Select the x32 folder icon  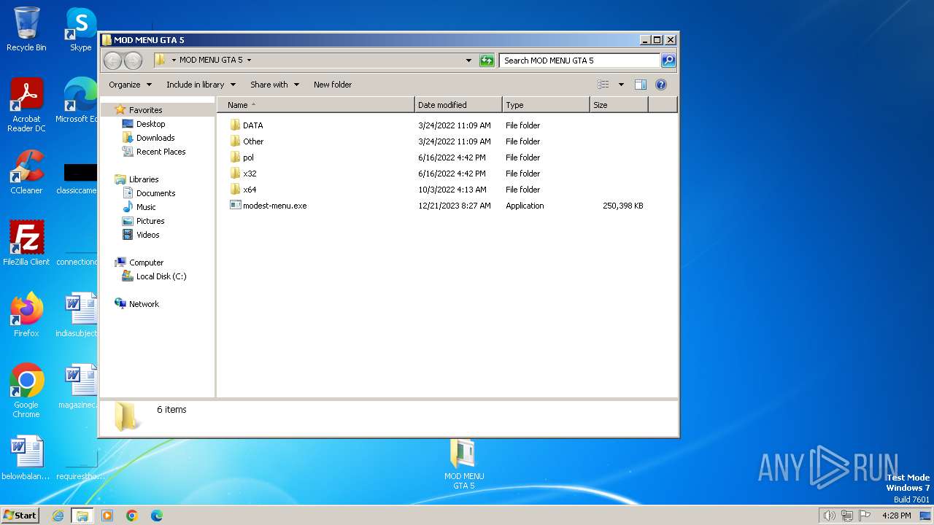point(235,174)
